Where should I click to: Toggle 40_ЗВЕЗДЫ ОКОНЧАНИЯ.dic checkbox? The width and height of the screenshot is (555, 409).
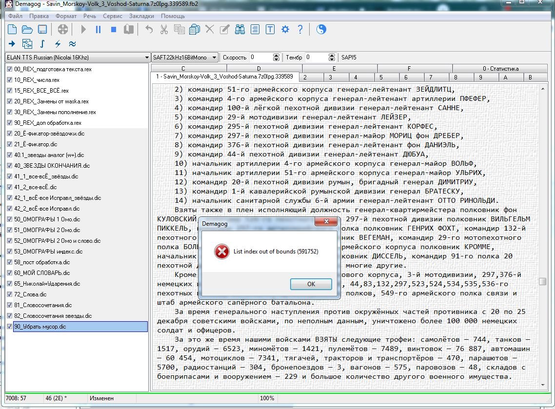tap(10, 165)
